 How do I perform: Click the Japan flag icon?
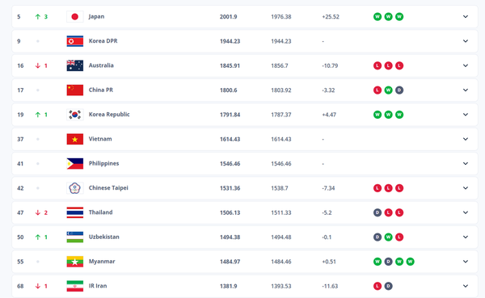[75, 17]
